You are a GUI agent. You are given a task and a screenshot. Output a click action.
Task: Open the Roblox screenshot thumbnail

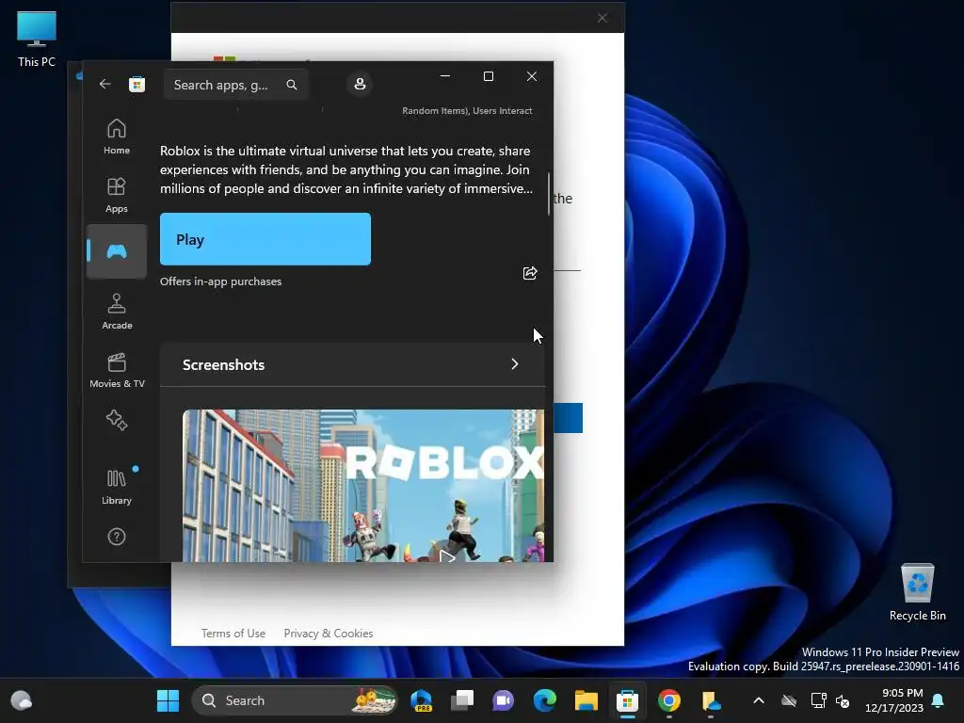point(363,486)
